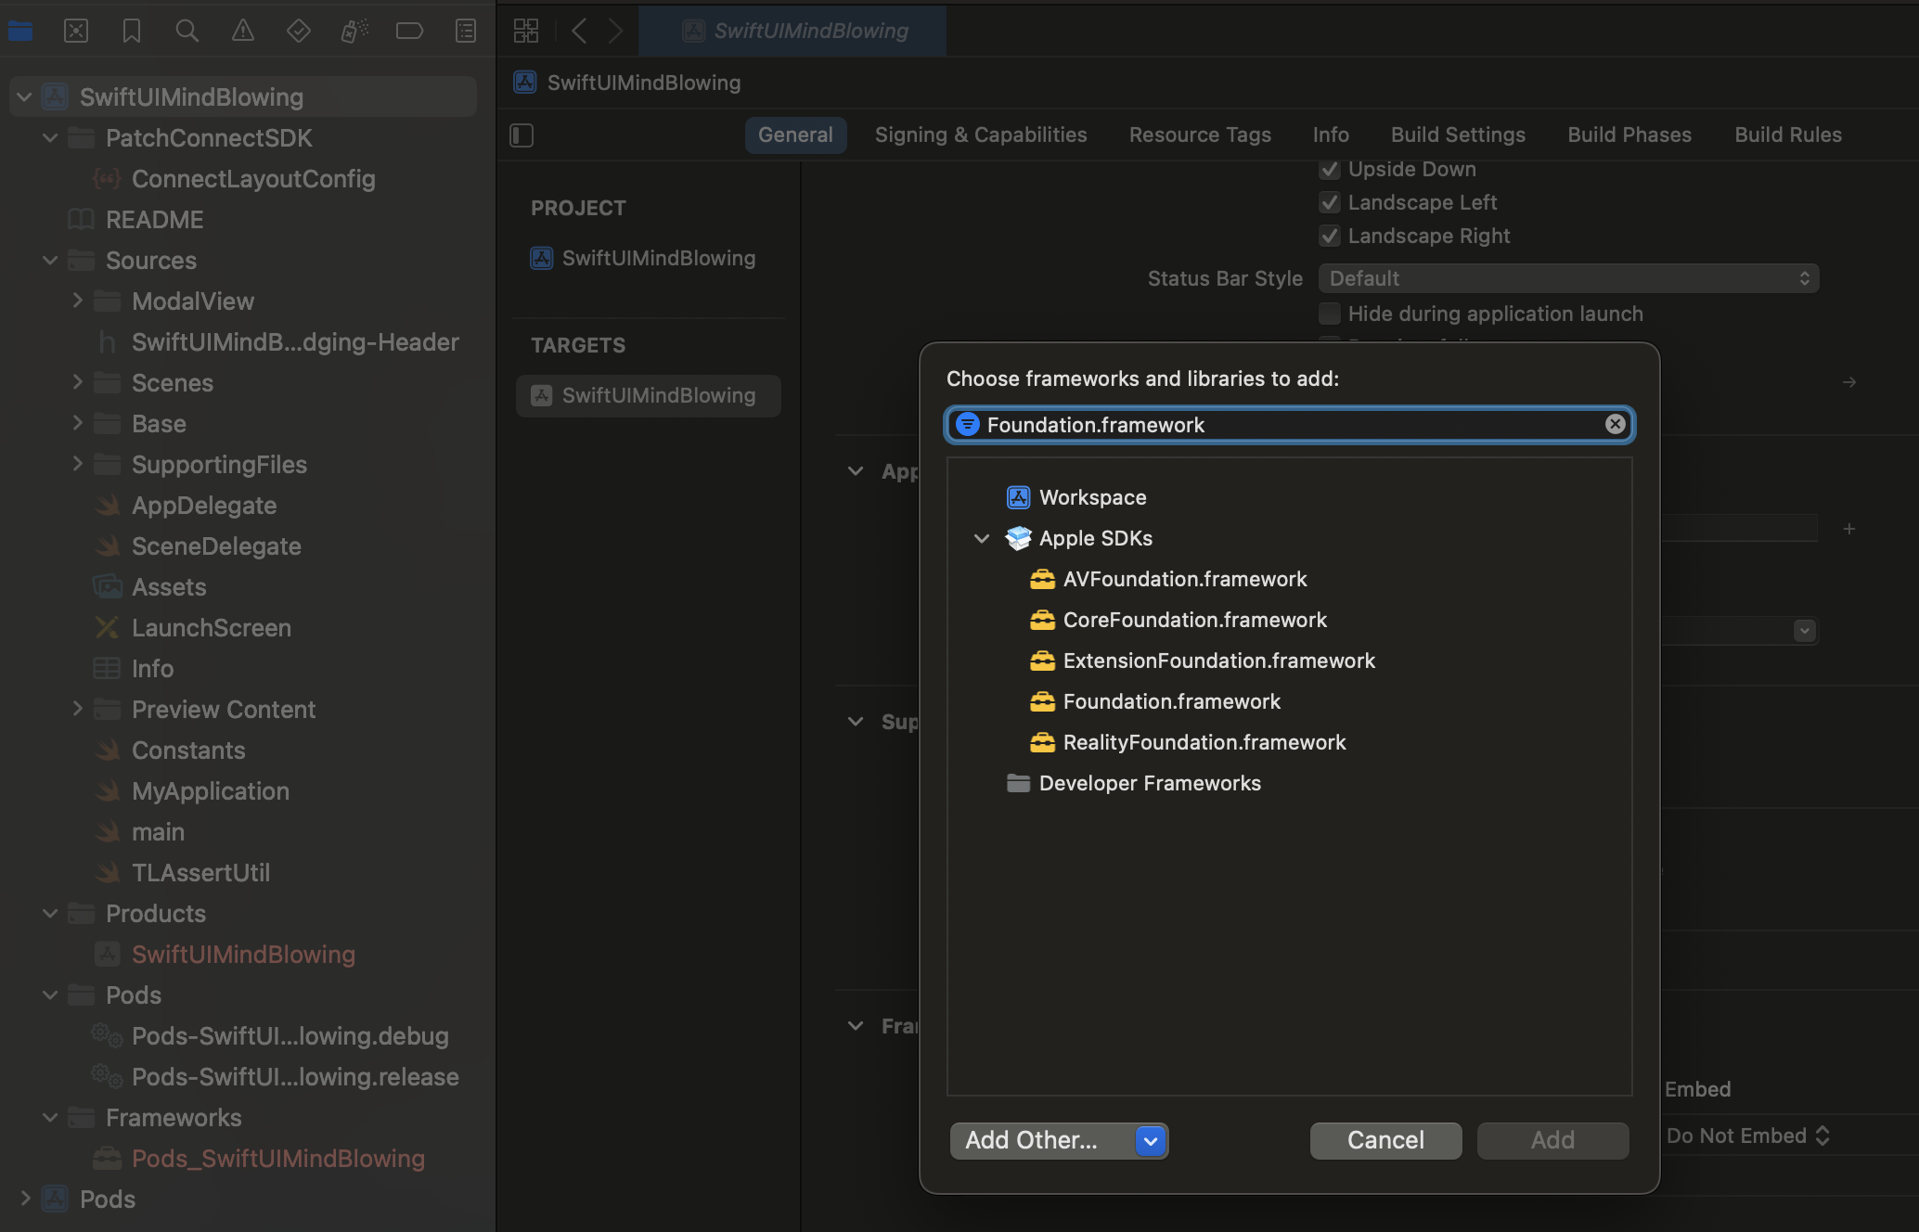The height and width of the screenshot is (1232, 1919).
Task: Click the SwiftUIMindBlowing editor tab
Action: 793,31
